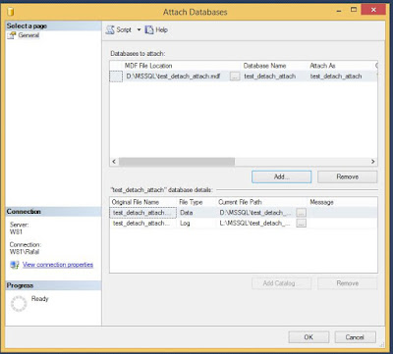Click left arrow of horizontal scrollbar

point(114,162)
